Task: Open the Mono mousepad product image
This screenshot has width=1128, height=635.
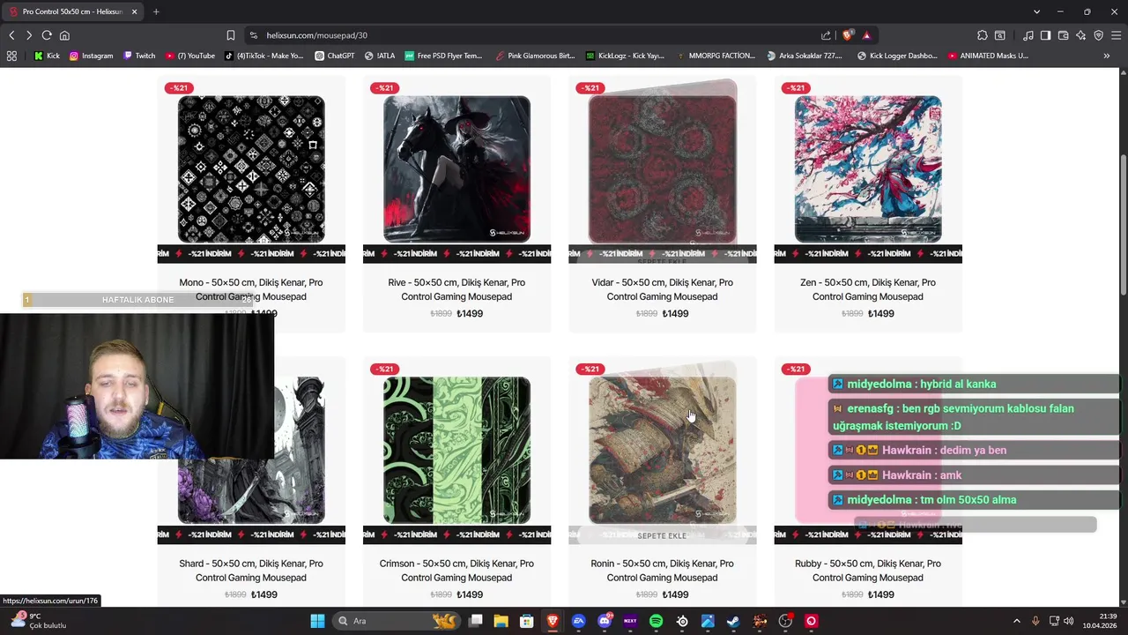Action: point(251,169)
